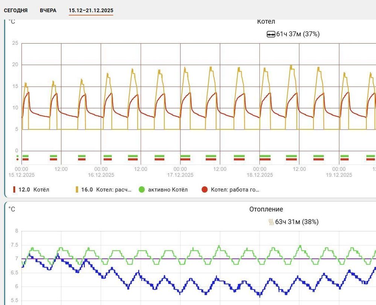376x305 pixels.
Task: Click the 00:00 16.12.2025 time axis marker
Action: point(101,172)
